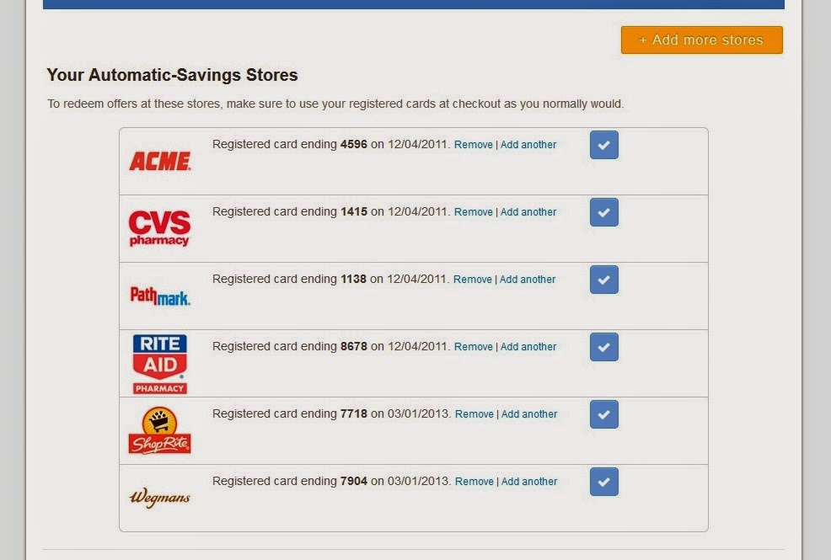This screenshot has height=560, width=831.
Task: Add another card for CVS
Action: click(x=528, y=211)
